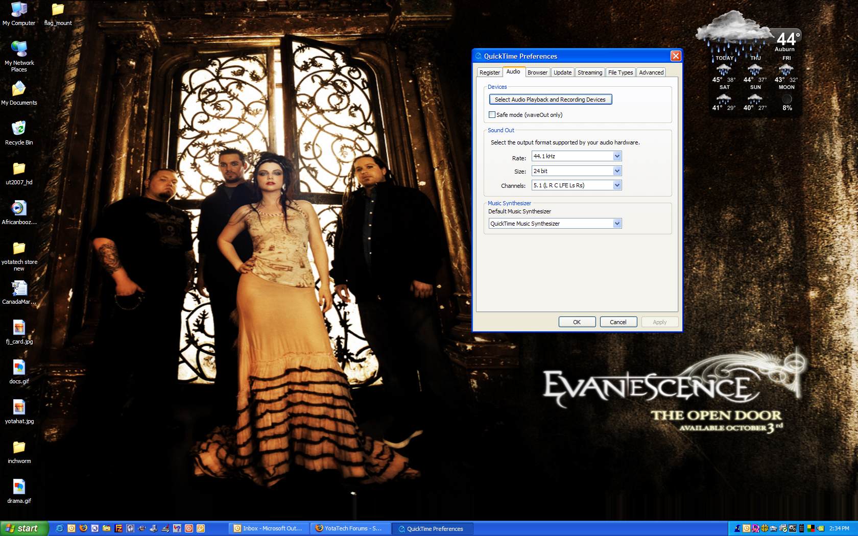Confirm preferences with OK button

[x=577, y=322]
